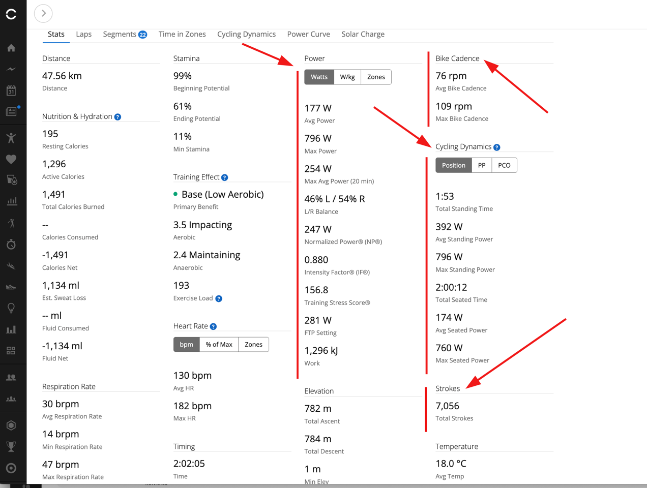
Task: Open the Health Stats heart icon
Action: pos(11,159)
